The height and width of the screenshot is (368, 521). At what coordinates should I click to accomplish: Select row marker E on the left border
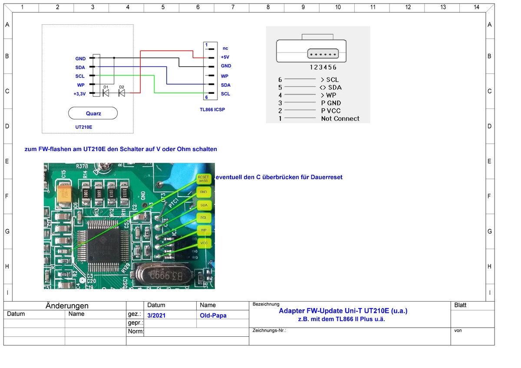pos(7,161)
